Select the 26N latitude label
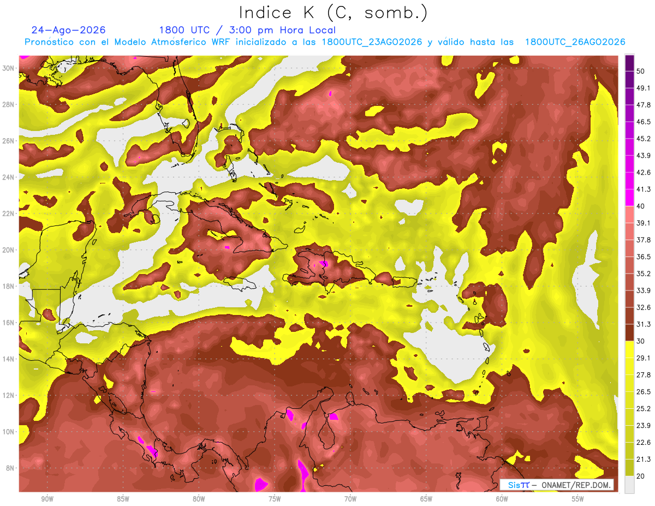The height and width of the screenshot is (506, 655). point(9,141)
